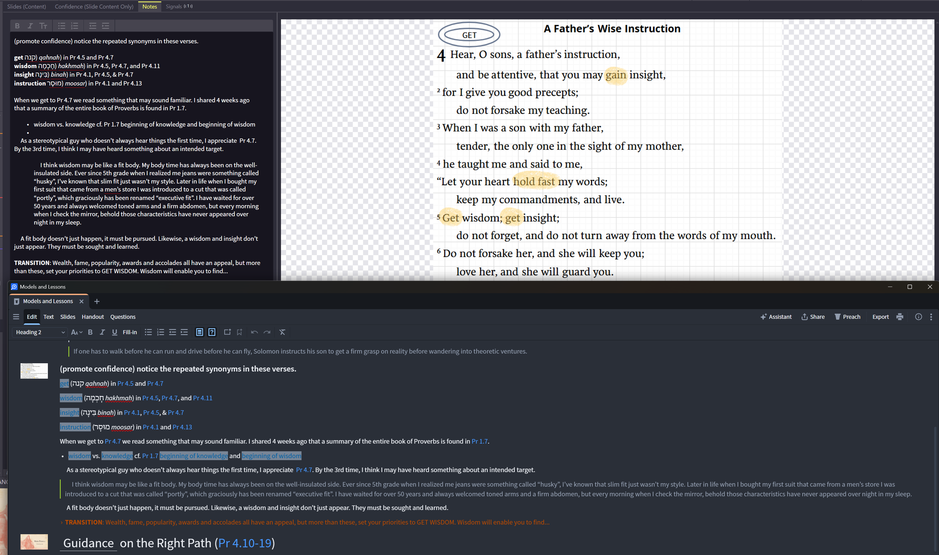939x555 pixels.
Task: Click the undo arrow in editor toolbar
Action: [x=254, y=332]
